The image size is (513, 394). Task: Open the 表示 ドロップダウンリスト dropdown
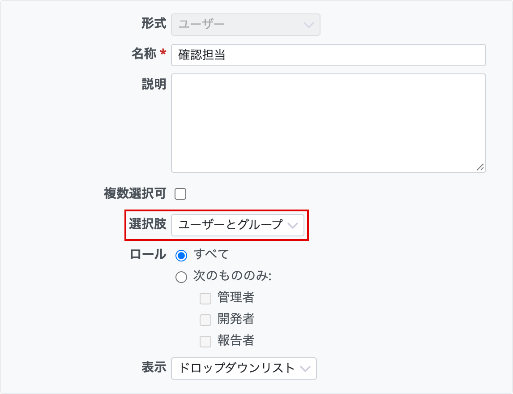coord(244,368)
